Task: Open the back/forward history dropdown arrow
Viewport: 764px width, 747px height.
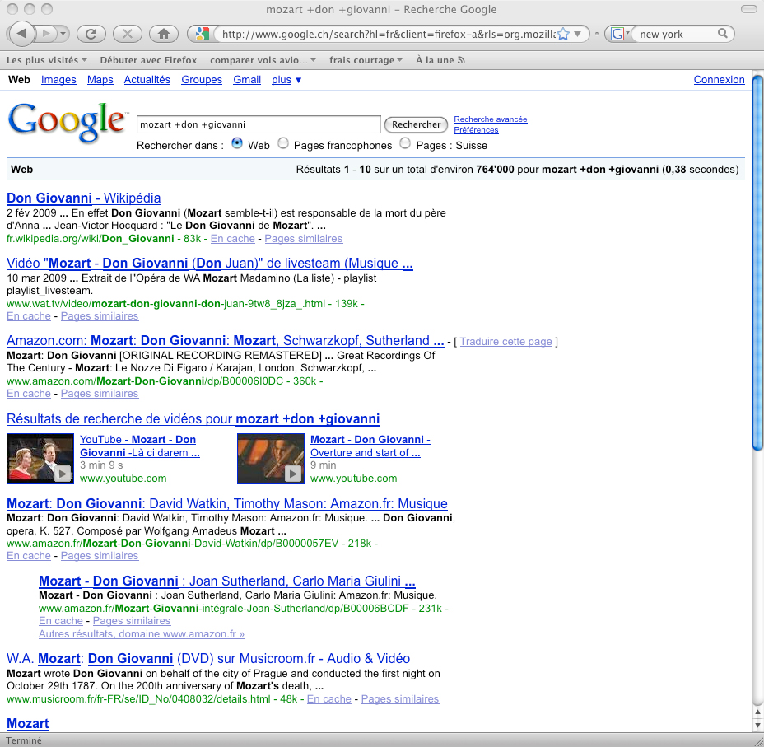Action: (x=63, y=34)
